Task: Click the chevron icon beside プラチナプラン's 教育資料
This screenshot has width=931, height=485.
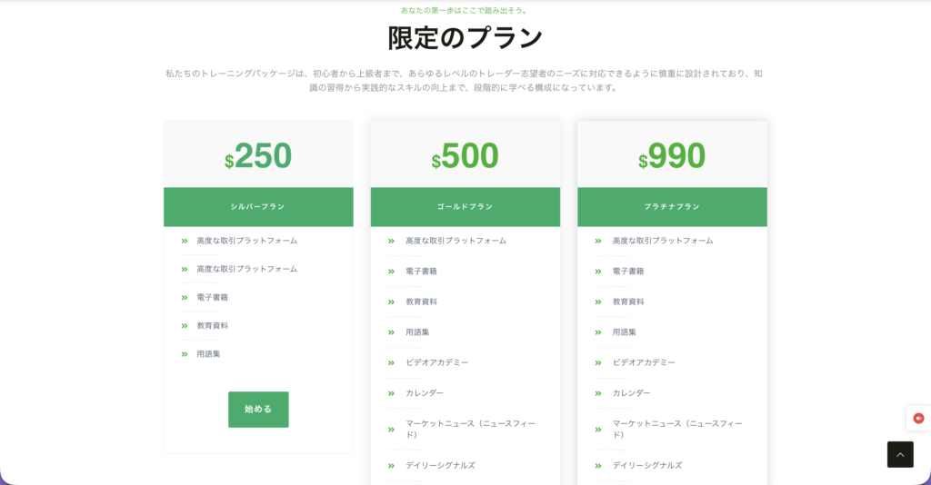Action: (x=598, y=302)
